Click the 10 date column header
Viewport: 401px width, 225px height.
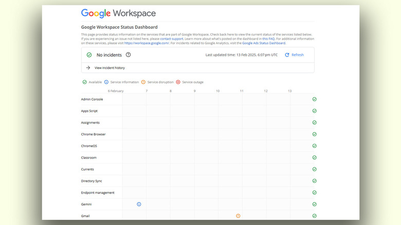coord(217,91)
